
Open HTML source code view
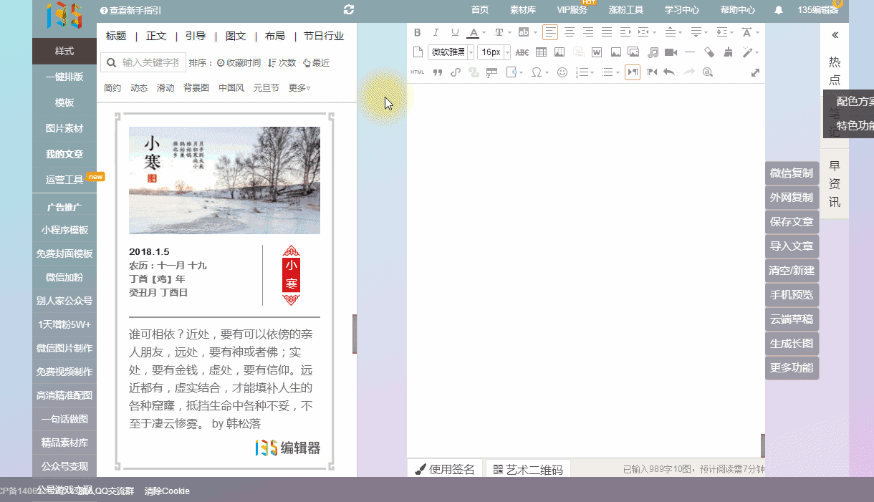[418, 72]
